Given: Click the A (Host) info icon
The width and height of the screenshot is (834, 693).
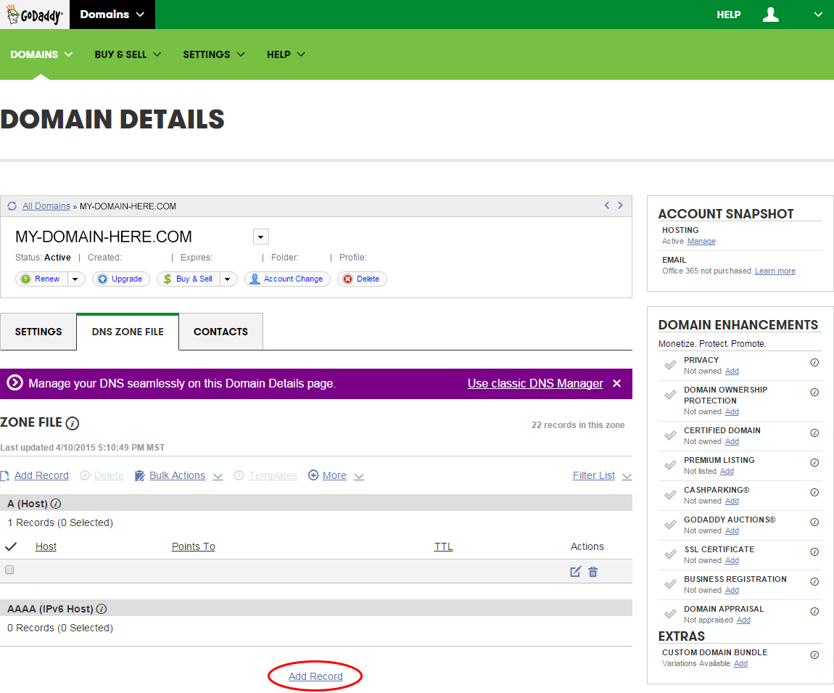Looking at the screenshot, I should tap(55, 504).
